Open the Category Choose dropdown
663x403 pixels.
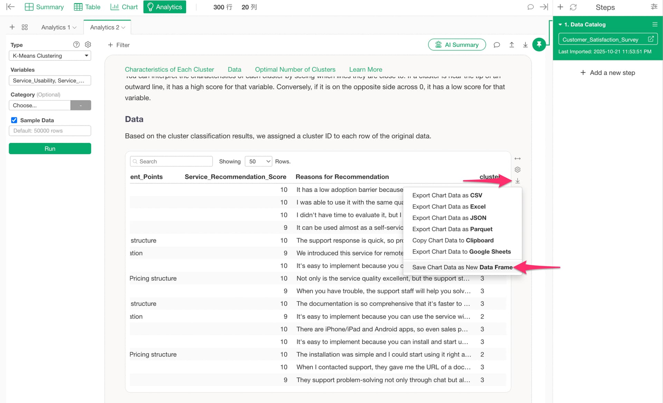pyautogui.click(x=40, y=106)
